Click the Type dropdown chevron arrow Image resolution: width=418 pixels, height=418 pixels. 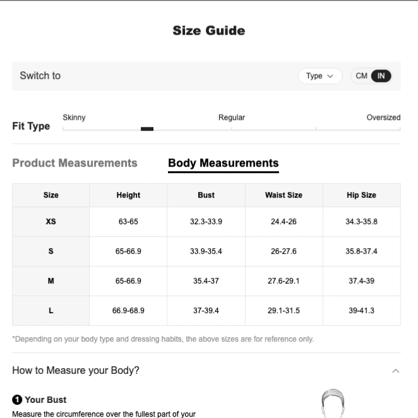pyautogui.click(x=330, y=76)
